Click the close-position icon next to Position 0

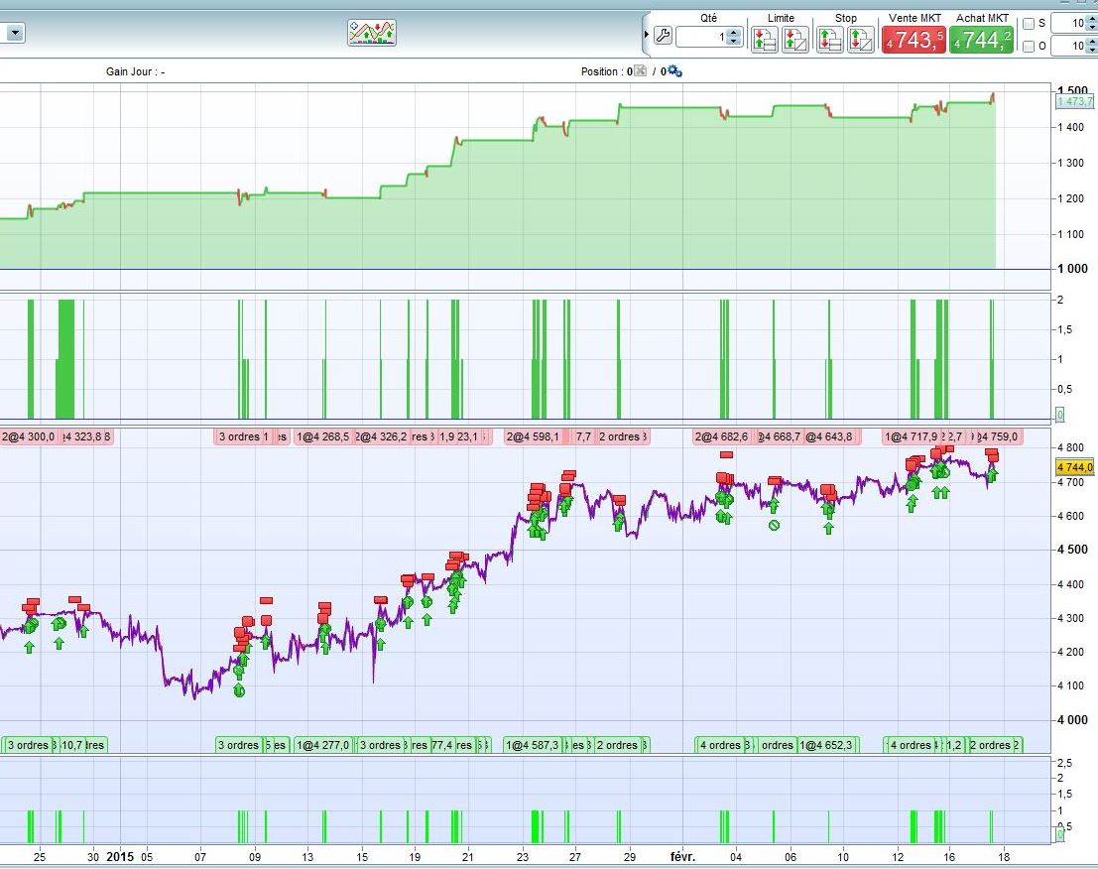[640, 71]
